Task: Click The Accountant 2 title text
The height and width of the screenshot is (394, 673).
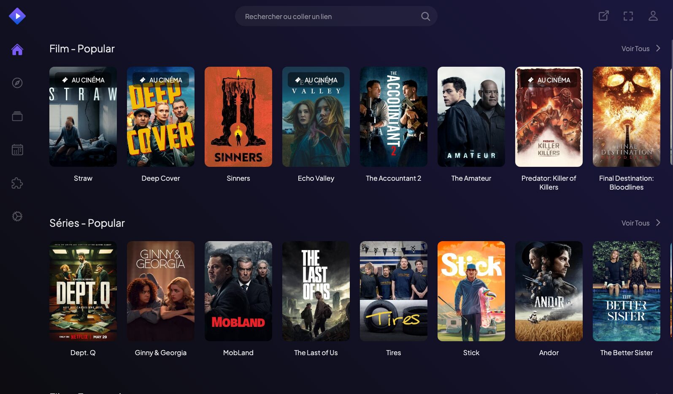Action: coord(394,178)
